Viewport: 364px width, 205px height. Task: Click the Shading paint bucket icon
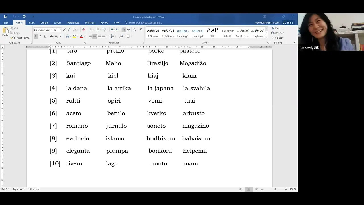121,36
